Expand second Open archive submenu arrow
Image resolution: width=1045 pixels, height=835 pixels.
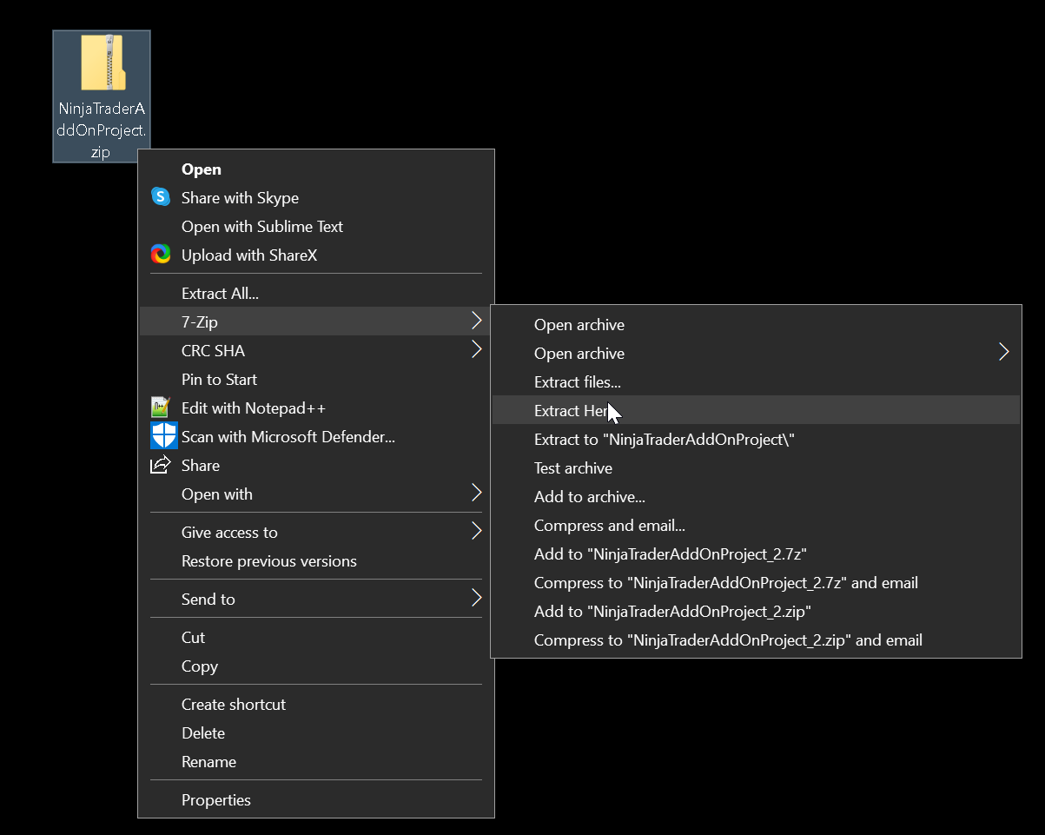[x=1004, y=353]
